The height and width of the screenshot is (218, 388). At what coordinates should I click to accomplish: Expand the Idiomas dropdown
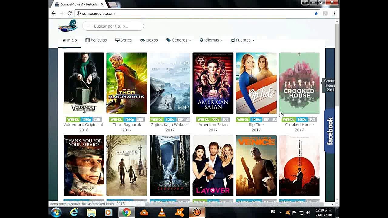click(211, 40)
